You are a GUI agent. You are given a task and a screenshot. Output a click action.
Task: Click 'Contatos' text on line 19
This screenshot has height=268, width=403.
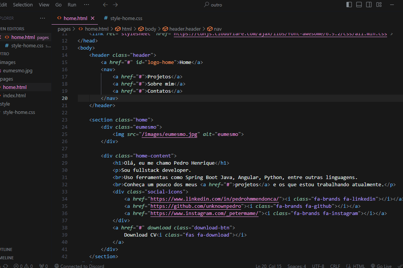[159, 91]
